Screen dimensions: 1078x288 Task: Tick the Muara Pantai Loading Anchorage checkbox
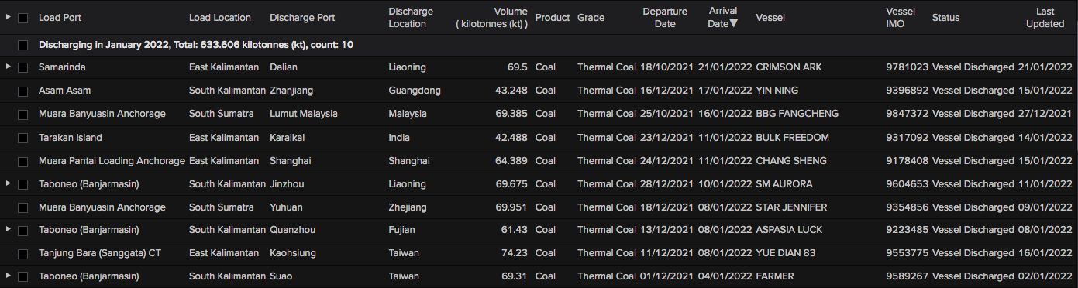click(22, 161)
